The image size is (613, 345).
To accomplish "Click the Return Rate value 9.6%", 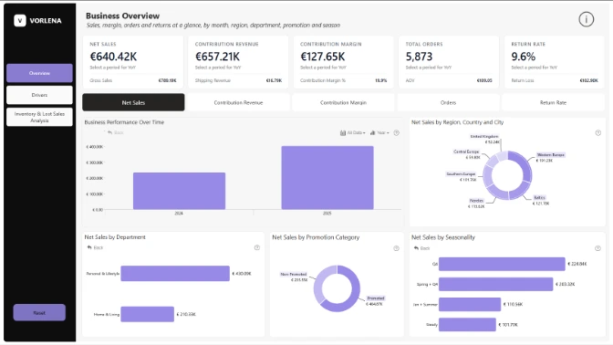I will tap(523, 57).
